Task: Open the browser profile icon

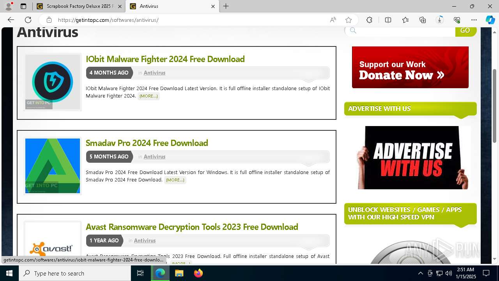Action: [9, 6]
